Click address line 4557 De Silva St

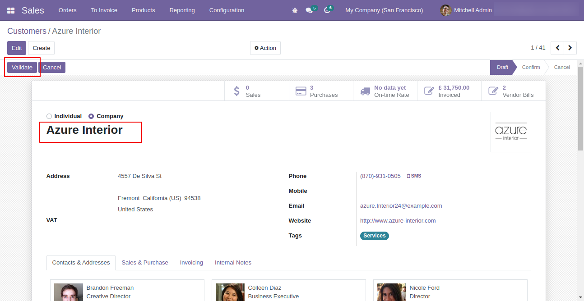(140, 176)
